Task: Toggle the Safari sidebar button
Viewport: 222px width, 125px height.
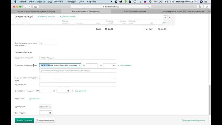Action: pyautogui.click(x=35, y=7)
